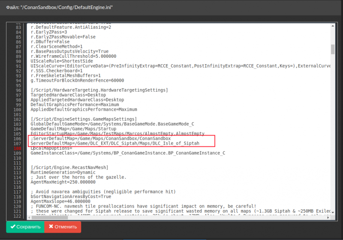The height and width of the screenshot is (240, 343).
Task: Click the AgentMaxHeight=250.000000 line
Action: click(63, 182)
